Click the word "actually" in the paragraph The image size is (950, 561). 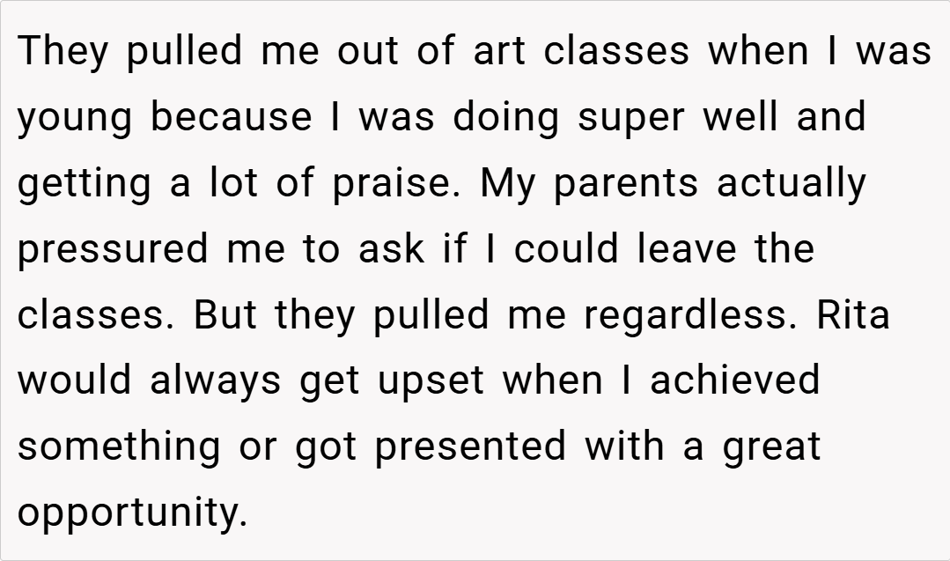coord(791,183)
